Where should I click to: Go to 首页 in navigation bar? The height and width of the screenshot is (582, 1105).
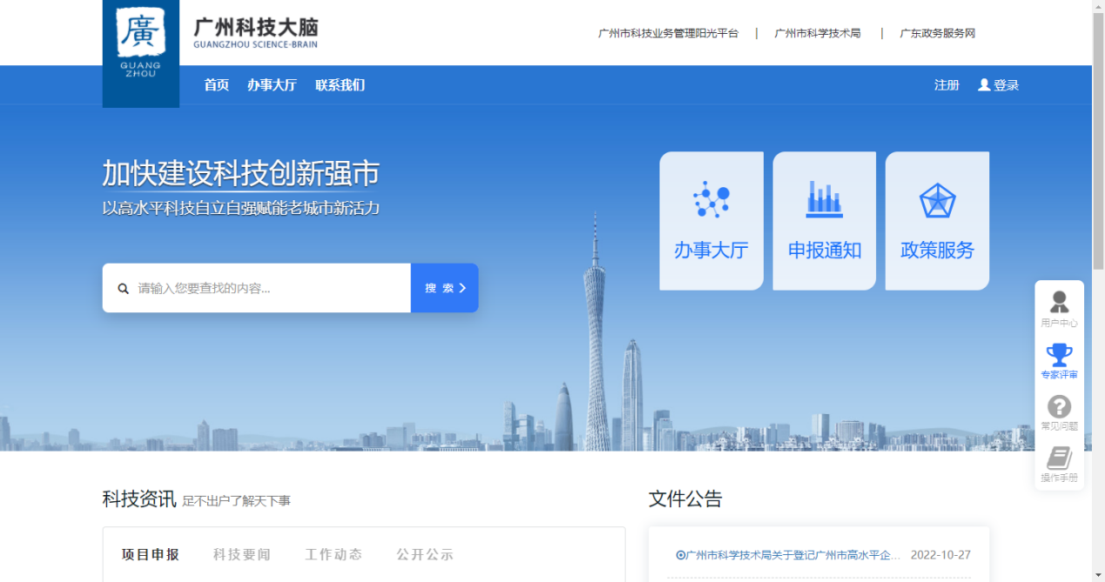click(x=216, y=85)
